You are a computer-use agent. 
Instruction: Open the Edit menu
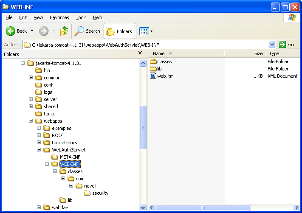click(23, 17)
